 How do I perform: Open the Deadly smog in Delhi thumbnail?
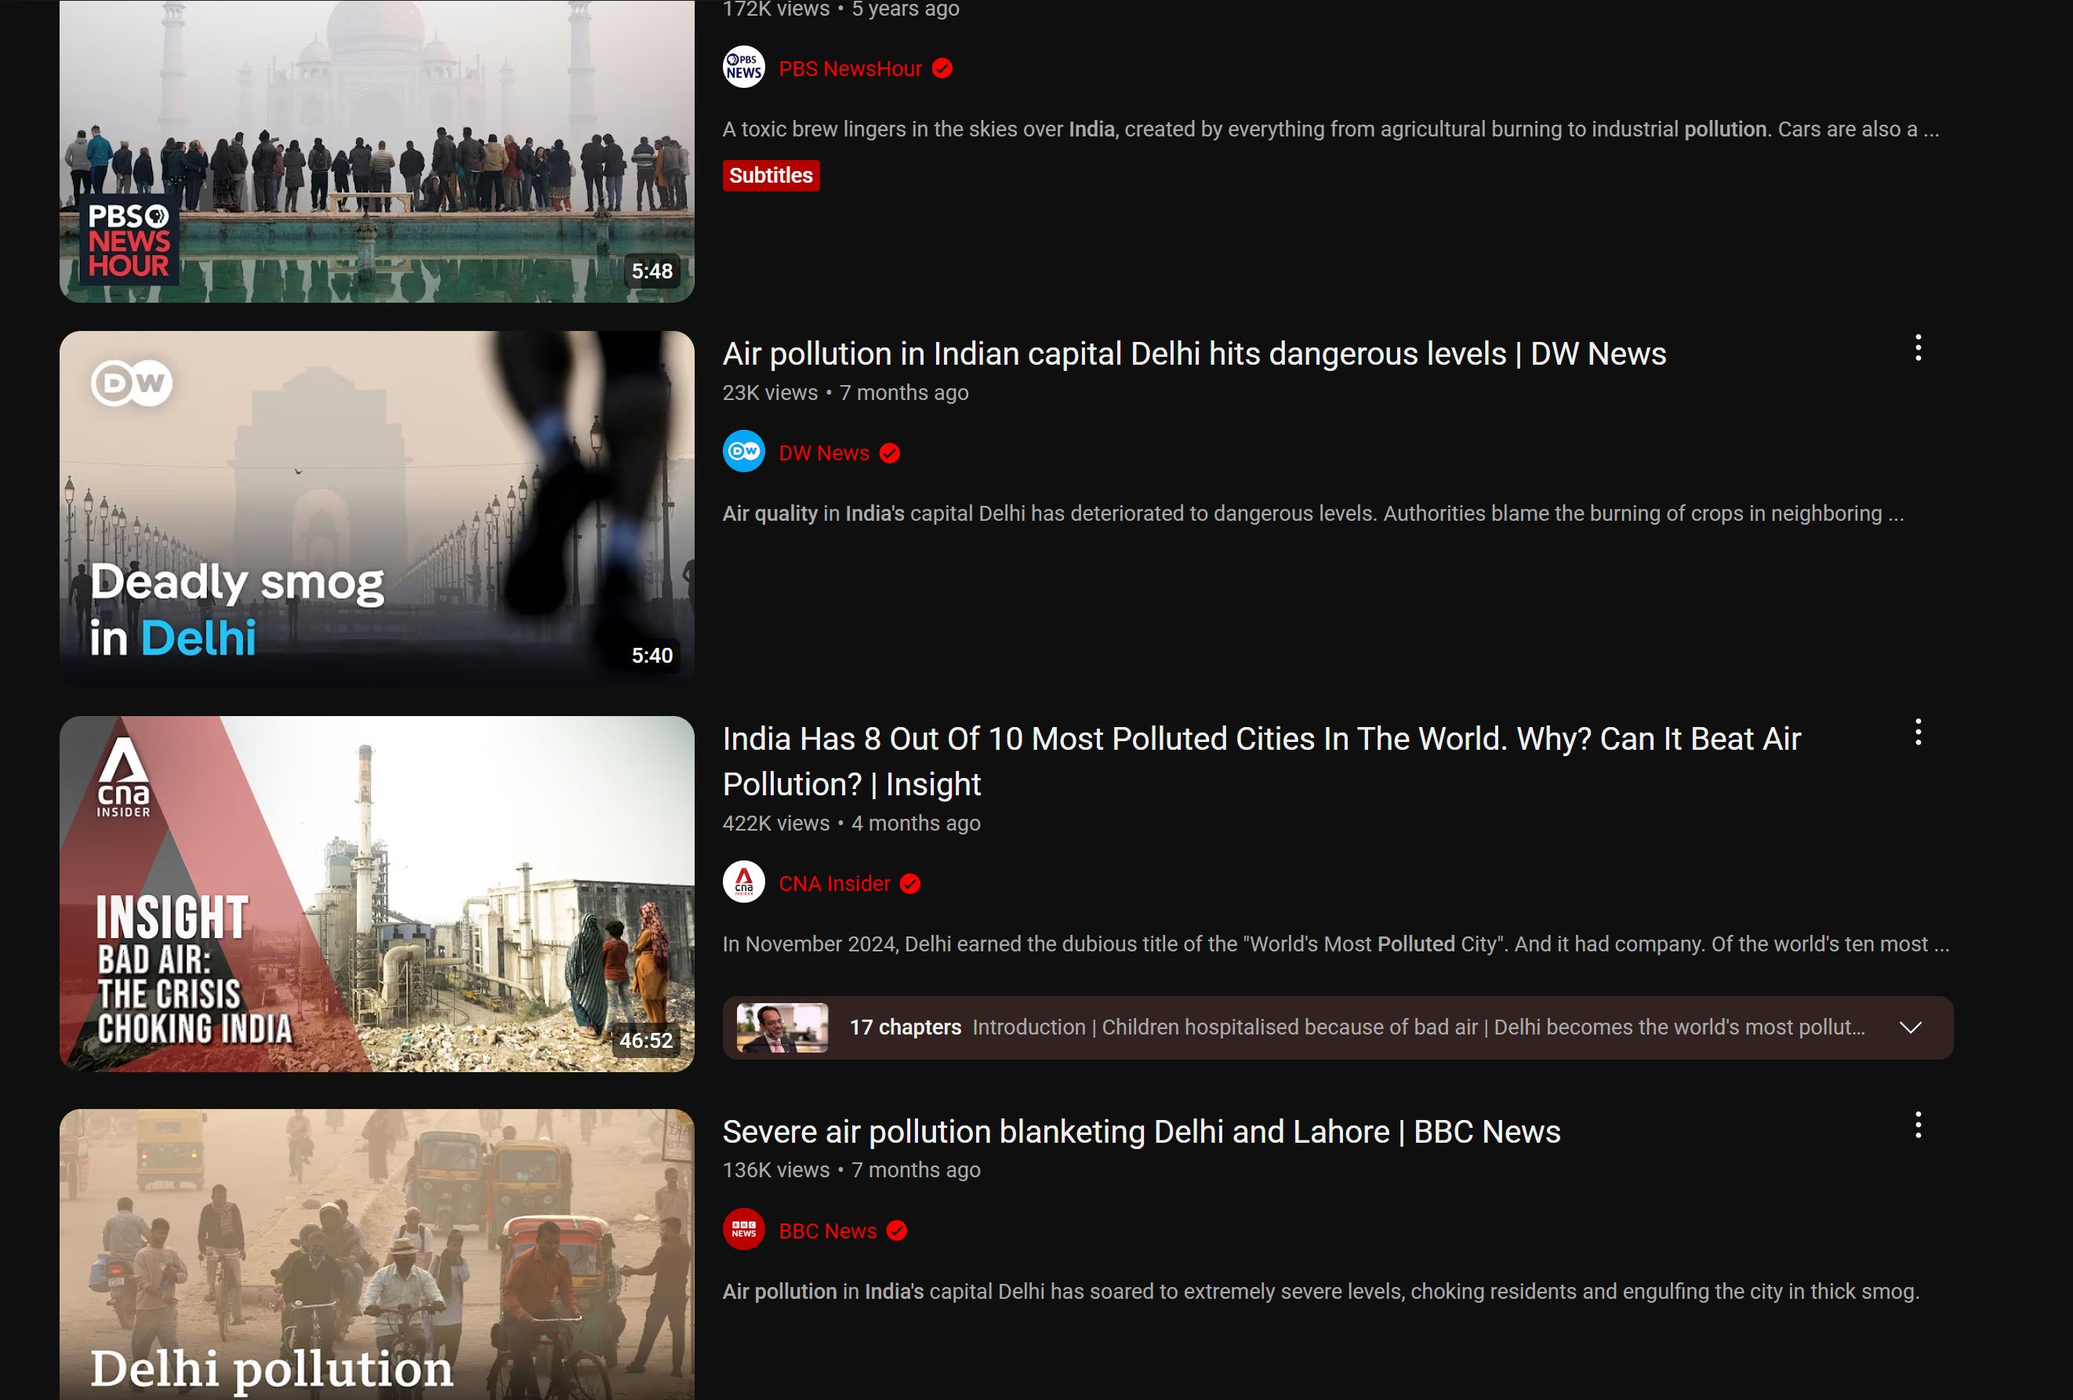376,510
